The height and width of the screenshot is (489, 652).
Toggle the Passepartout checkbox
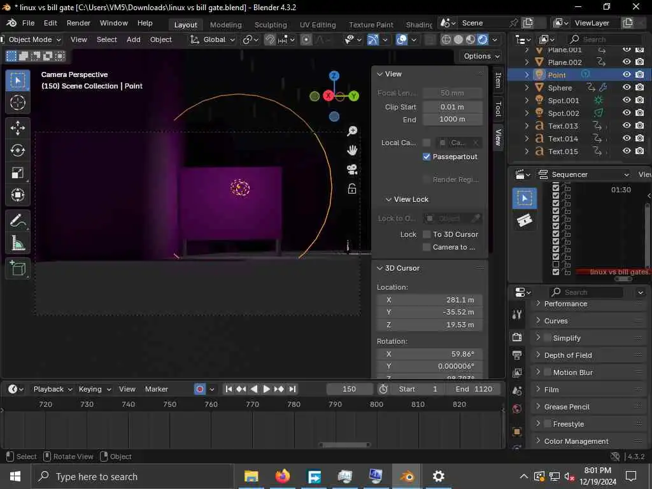pyautogui.click(x=426, y=157)
